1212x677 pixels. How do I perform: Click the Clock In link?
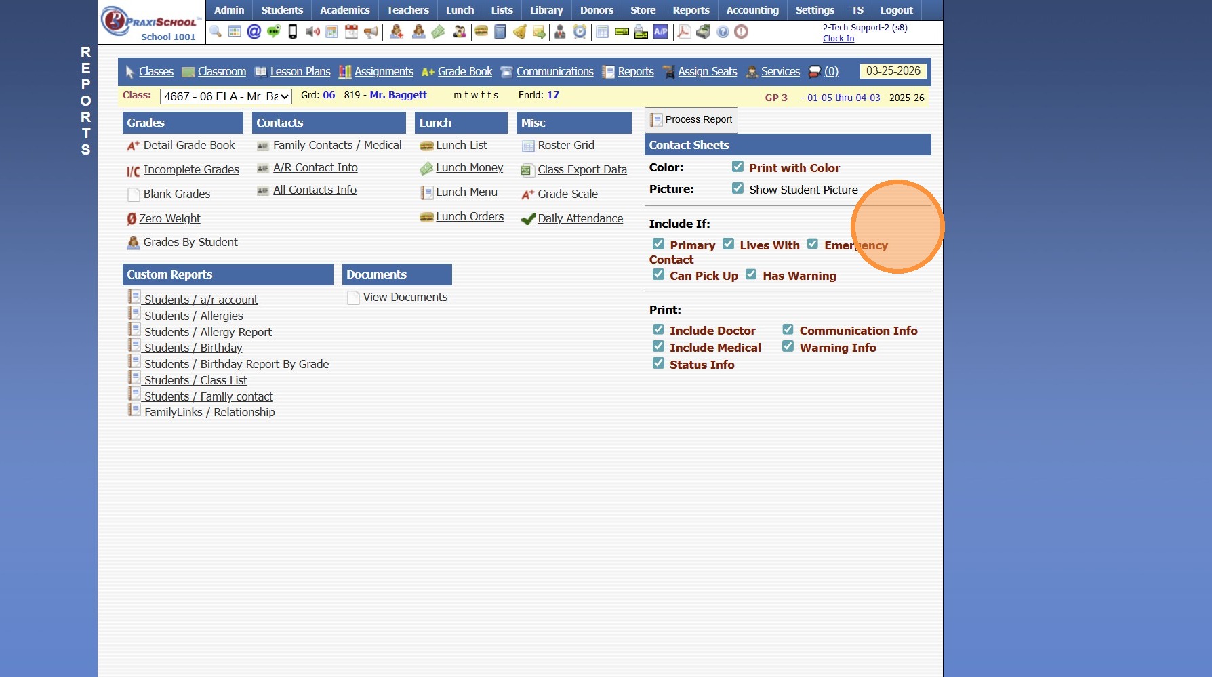pyautogui.click(x=839, y=39)
